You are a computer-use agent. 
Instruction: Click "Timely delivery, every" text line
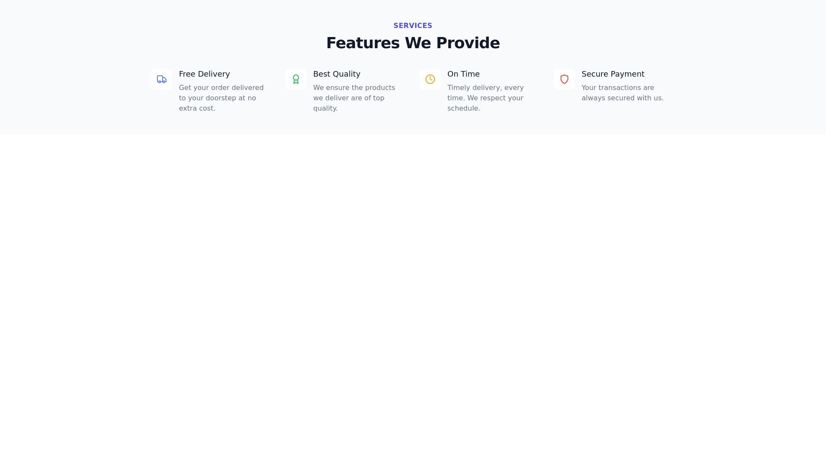coord(485,88)
